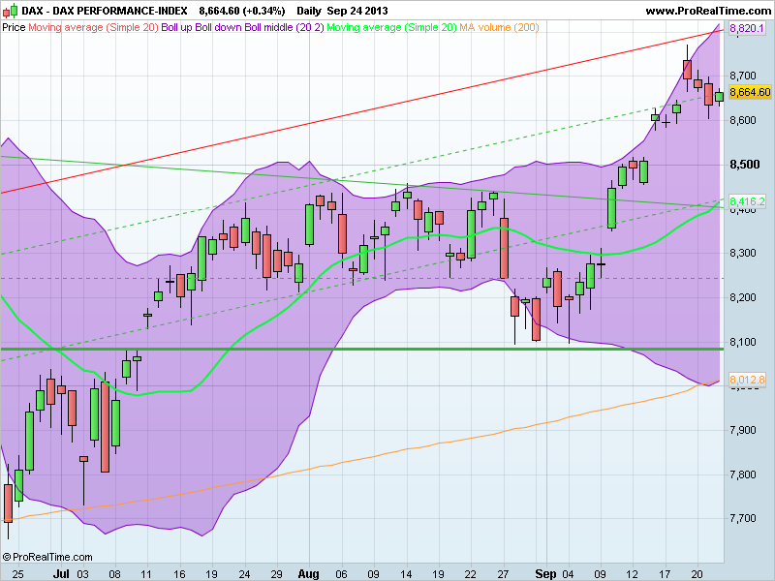Viewport: 775px width, 581px height.
Task: Click the orange 8,012.8 value tag
Action: point(747,380)
